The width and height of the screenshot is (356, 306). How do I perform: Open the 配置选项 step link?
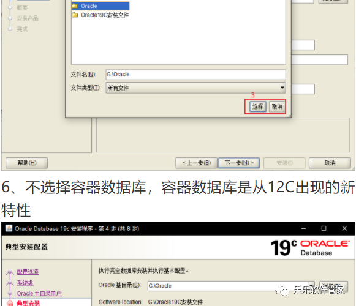coord(28,272)
